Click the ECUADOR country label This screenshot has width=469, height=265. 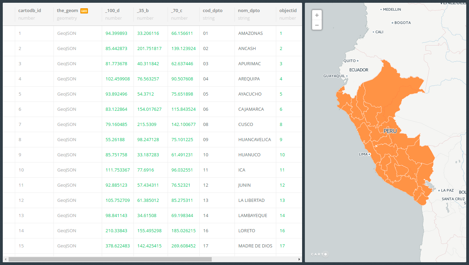[x=359, y=70]
